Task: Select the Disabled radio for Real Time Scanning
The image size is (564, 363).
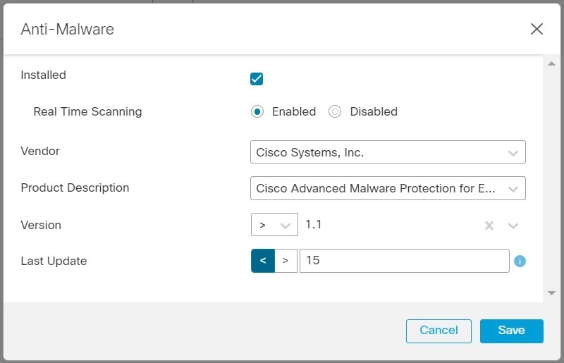Action: 334,111
